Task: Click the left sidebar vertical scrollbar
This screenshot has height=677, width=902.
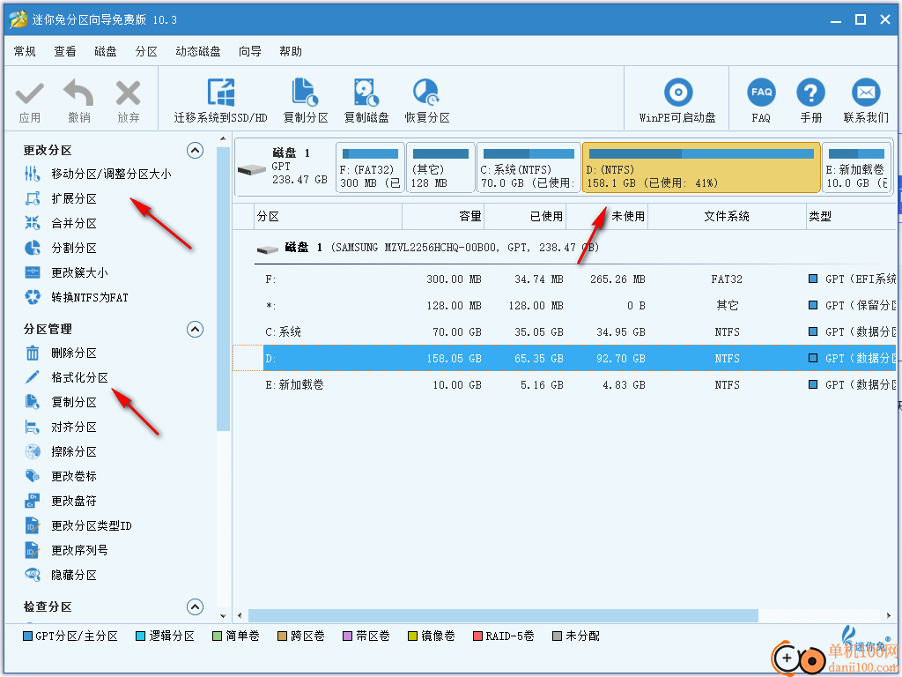Action: point(223,288)
